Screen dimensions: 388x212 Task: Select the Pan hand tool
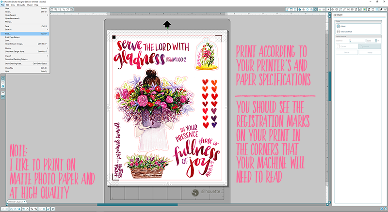(52, 9)
